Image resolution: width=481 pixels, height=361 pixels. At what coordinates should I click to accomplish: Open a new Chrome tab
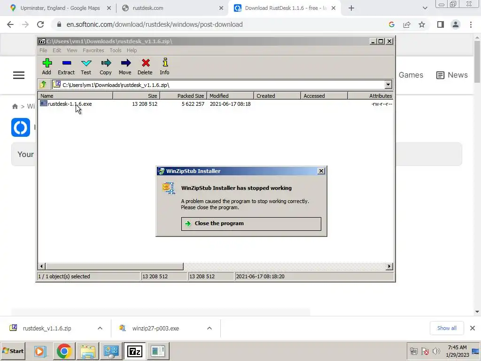tap(351, 8)
